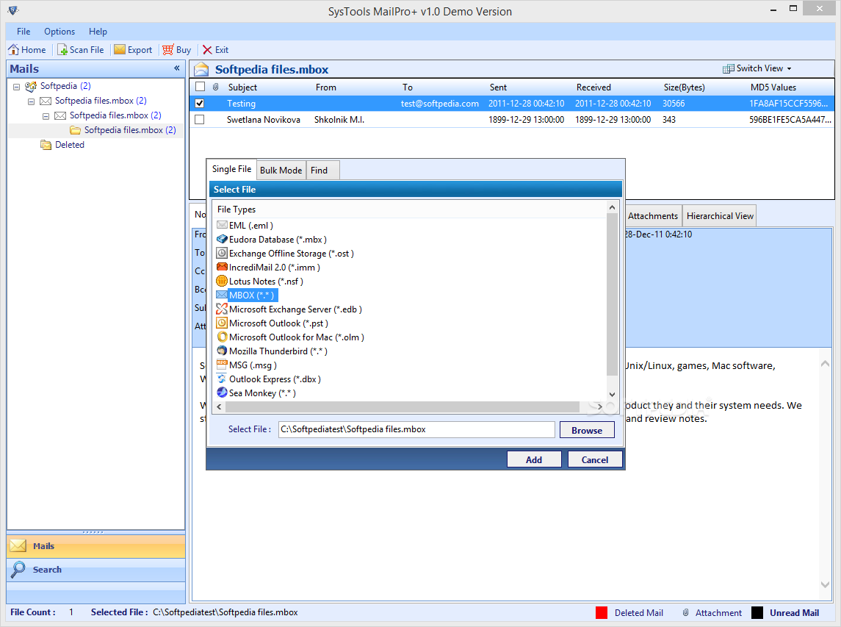Click the Size(Bytes) column header
Viewport: 841px width, 627px height.
click(684, 87)
